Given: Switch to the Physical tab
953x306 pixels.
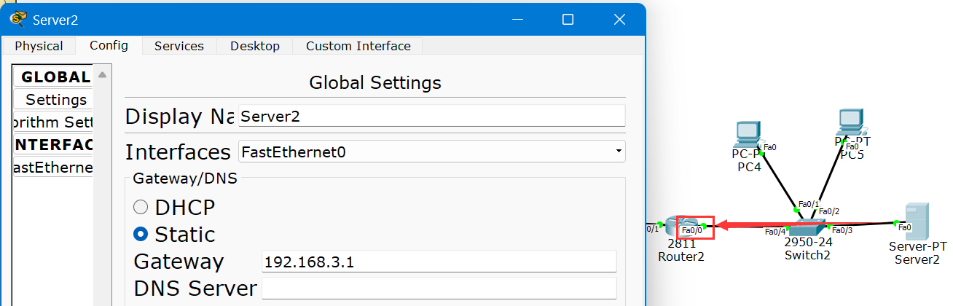Looking at the screenshot, I should click(x=39, y=46).
